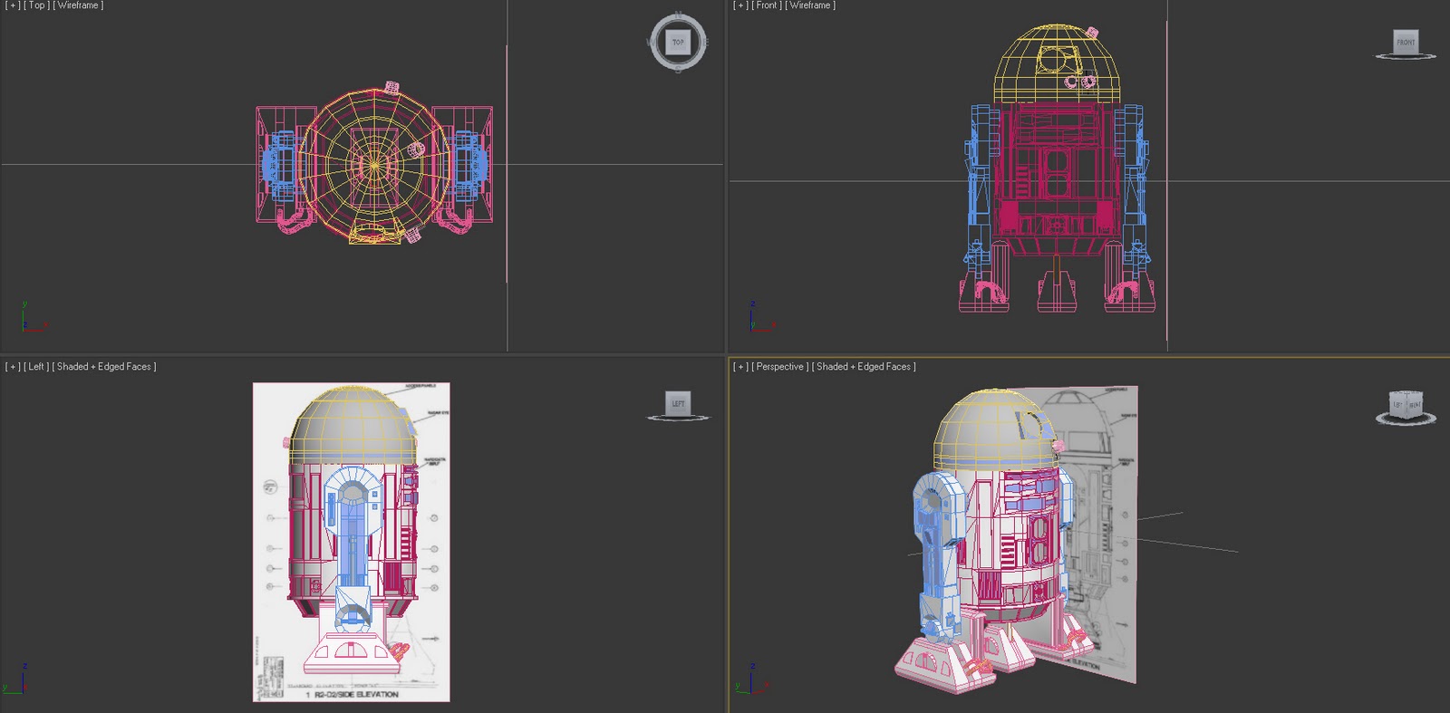The height and width of the screenshot is (713, 1450).
Task: Click the Left face of the ViewCube
Action: click(x=678, y=403)
